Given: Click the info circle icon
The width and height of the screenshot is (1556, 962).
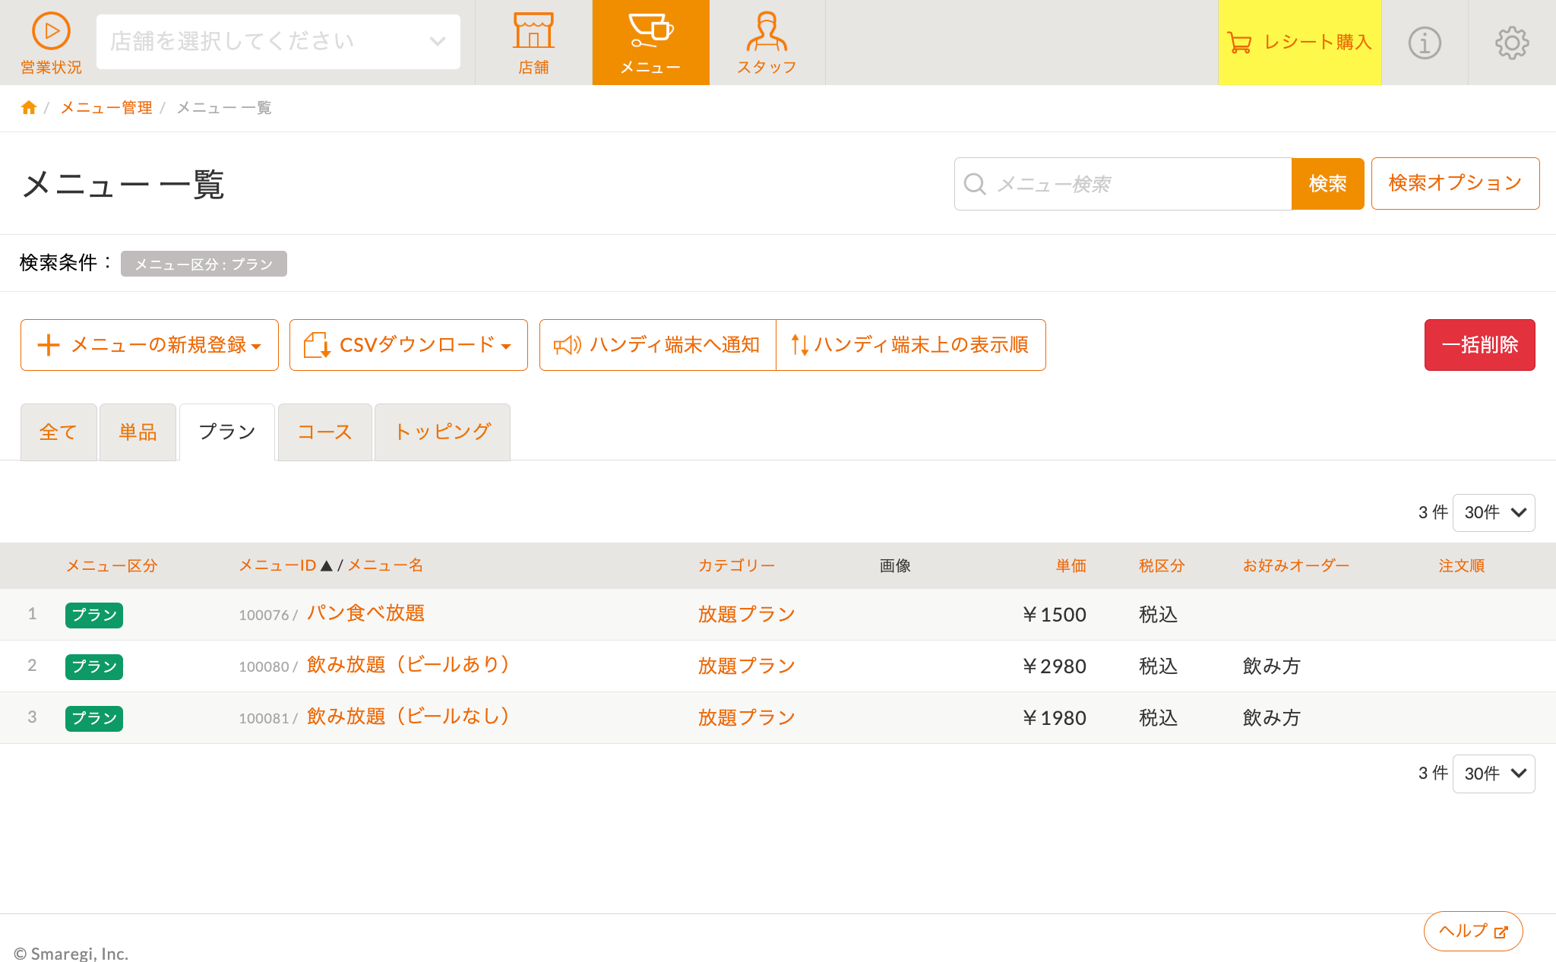Looking at the screenshot, I should coord(1425,43).
